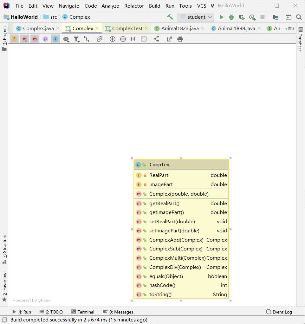Open the scope filter funnel dropdown
Image resolution: width=305 pixels, height=324 pixels.
pyautogui.click(x=76, y=39)
